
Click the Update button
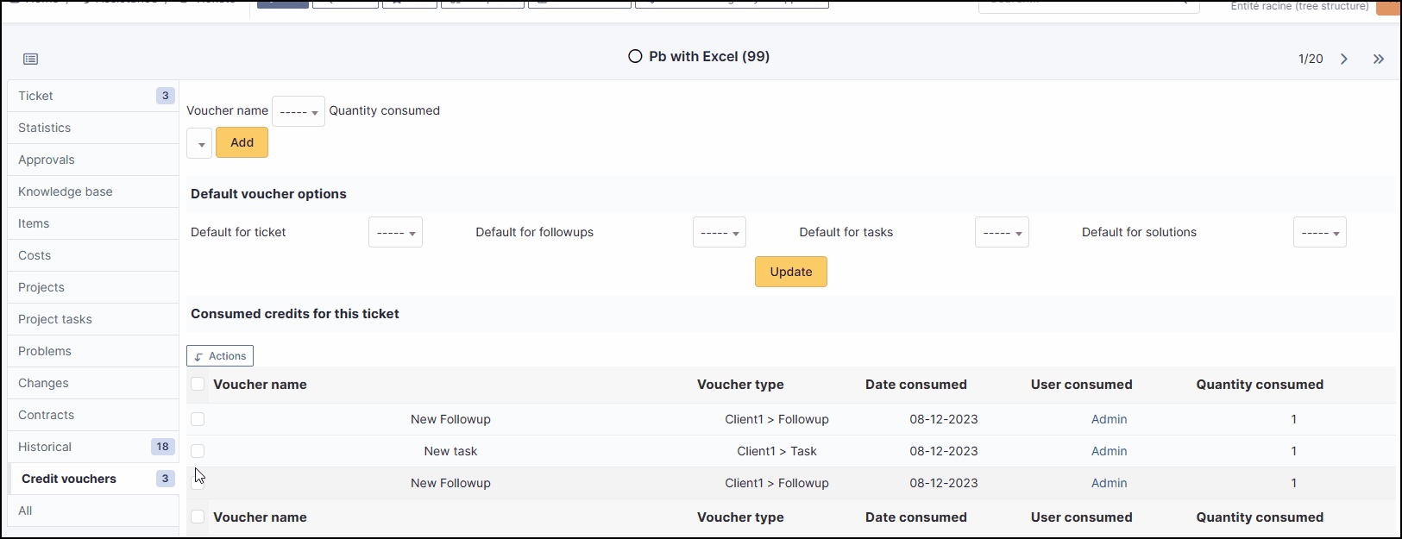[790, 272]
